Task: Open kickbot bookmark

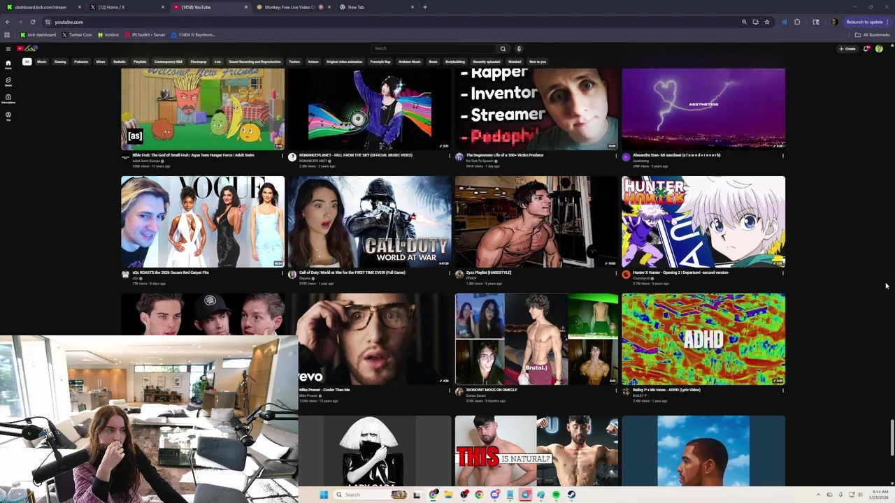Action: [108, 34]
